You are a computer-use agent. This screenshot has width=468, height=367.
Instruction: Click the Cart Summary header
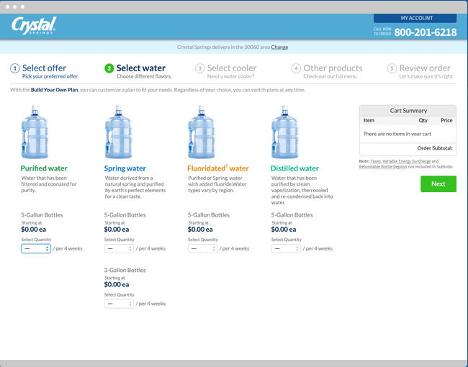coord(408,111)
